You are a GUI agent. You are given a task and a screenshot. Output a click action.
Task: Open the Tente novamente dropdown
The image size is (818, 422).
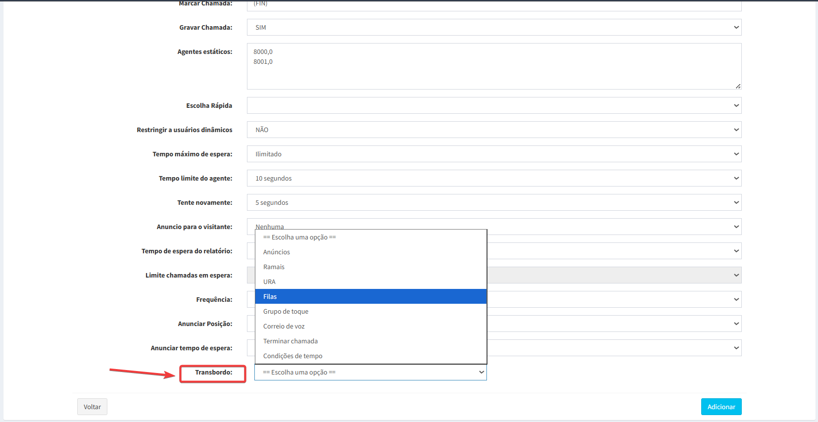(x=493, y=202)
